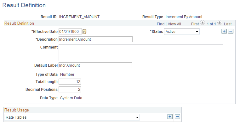Click the 1 of 1 row counter
Screen dimensions: 240x124
[211, 24]
